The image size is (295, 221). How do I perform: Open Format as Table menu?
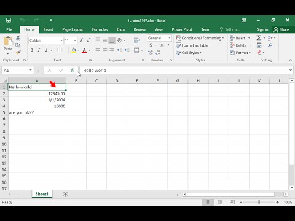click(x=193, y=45)
